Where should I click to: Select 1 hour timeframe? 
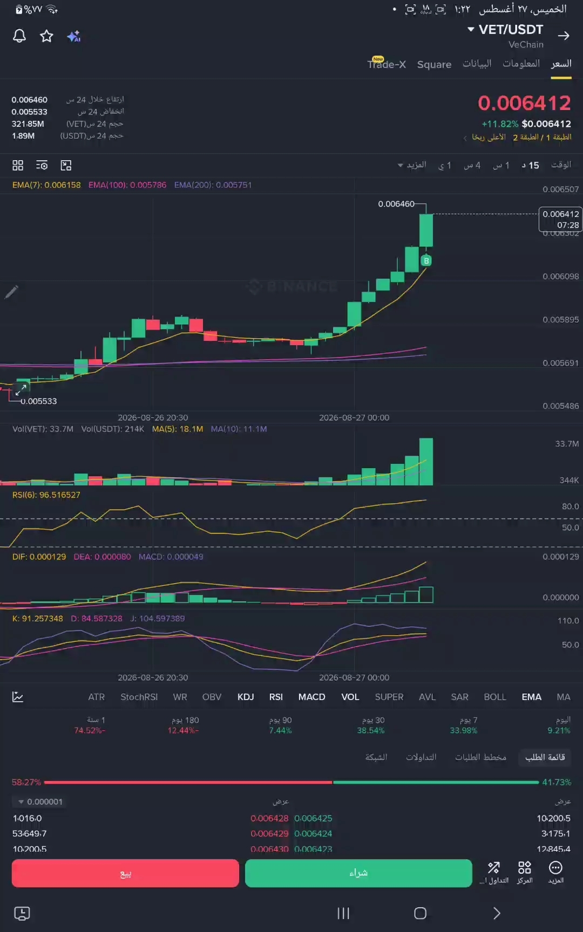pos(501,165)
